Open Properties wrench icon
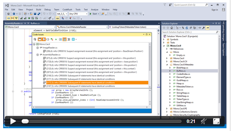Image resolution: width=231 pixels, height=131 pixels. (203, 28)
